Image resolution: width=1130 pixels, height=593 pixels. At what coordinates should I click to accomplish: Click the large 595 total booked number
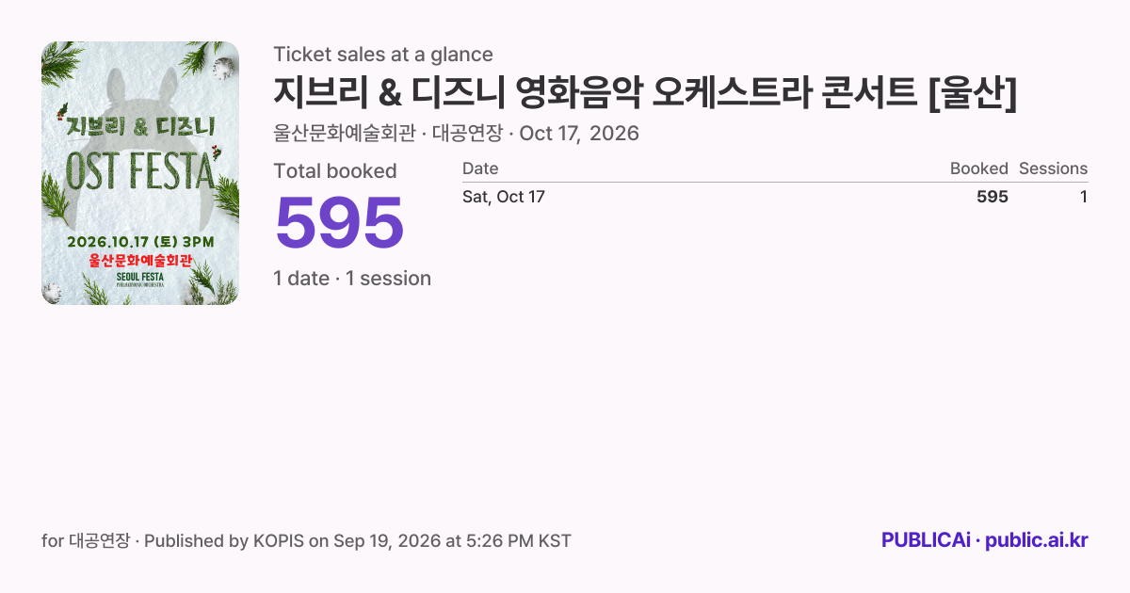tap(339, 224)
